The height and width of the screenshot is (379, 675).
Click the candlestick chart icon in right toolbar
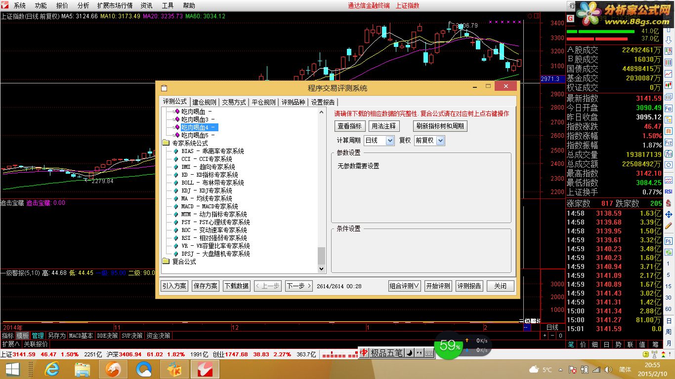coord(668,85)
